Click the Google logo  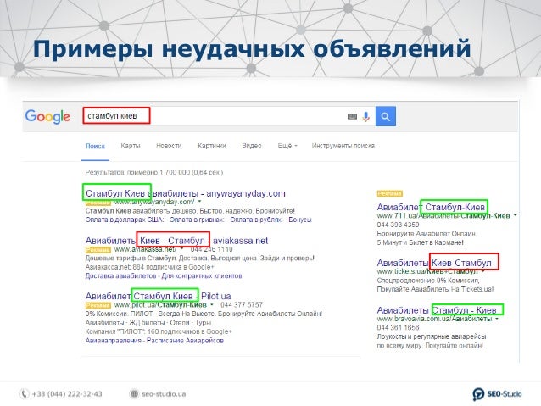47,117
